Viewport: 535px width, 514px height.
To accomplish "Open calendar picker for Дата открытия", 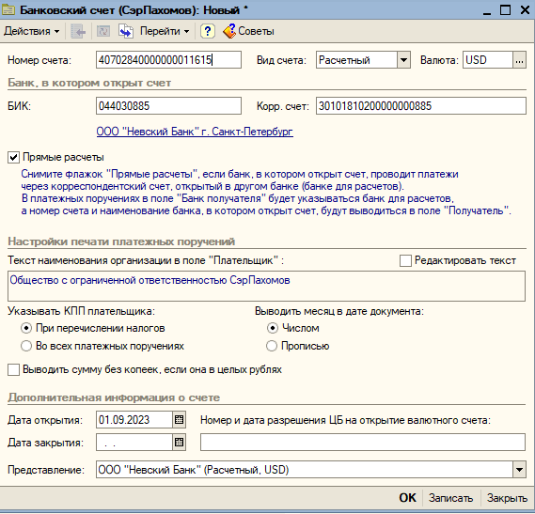I will click(180, 420).
